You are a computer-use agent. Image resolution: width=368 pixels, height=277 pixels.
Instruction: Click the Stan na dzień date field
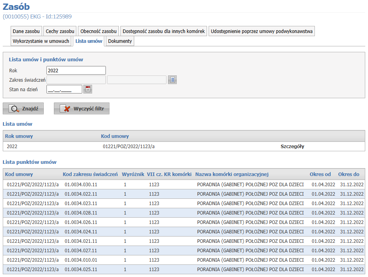tap(64, 89)
